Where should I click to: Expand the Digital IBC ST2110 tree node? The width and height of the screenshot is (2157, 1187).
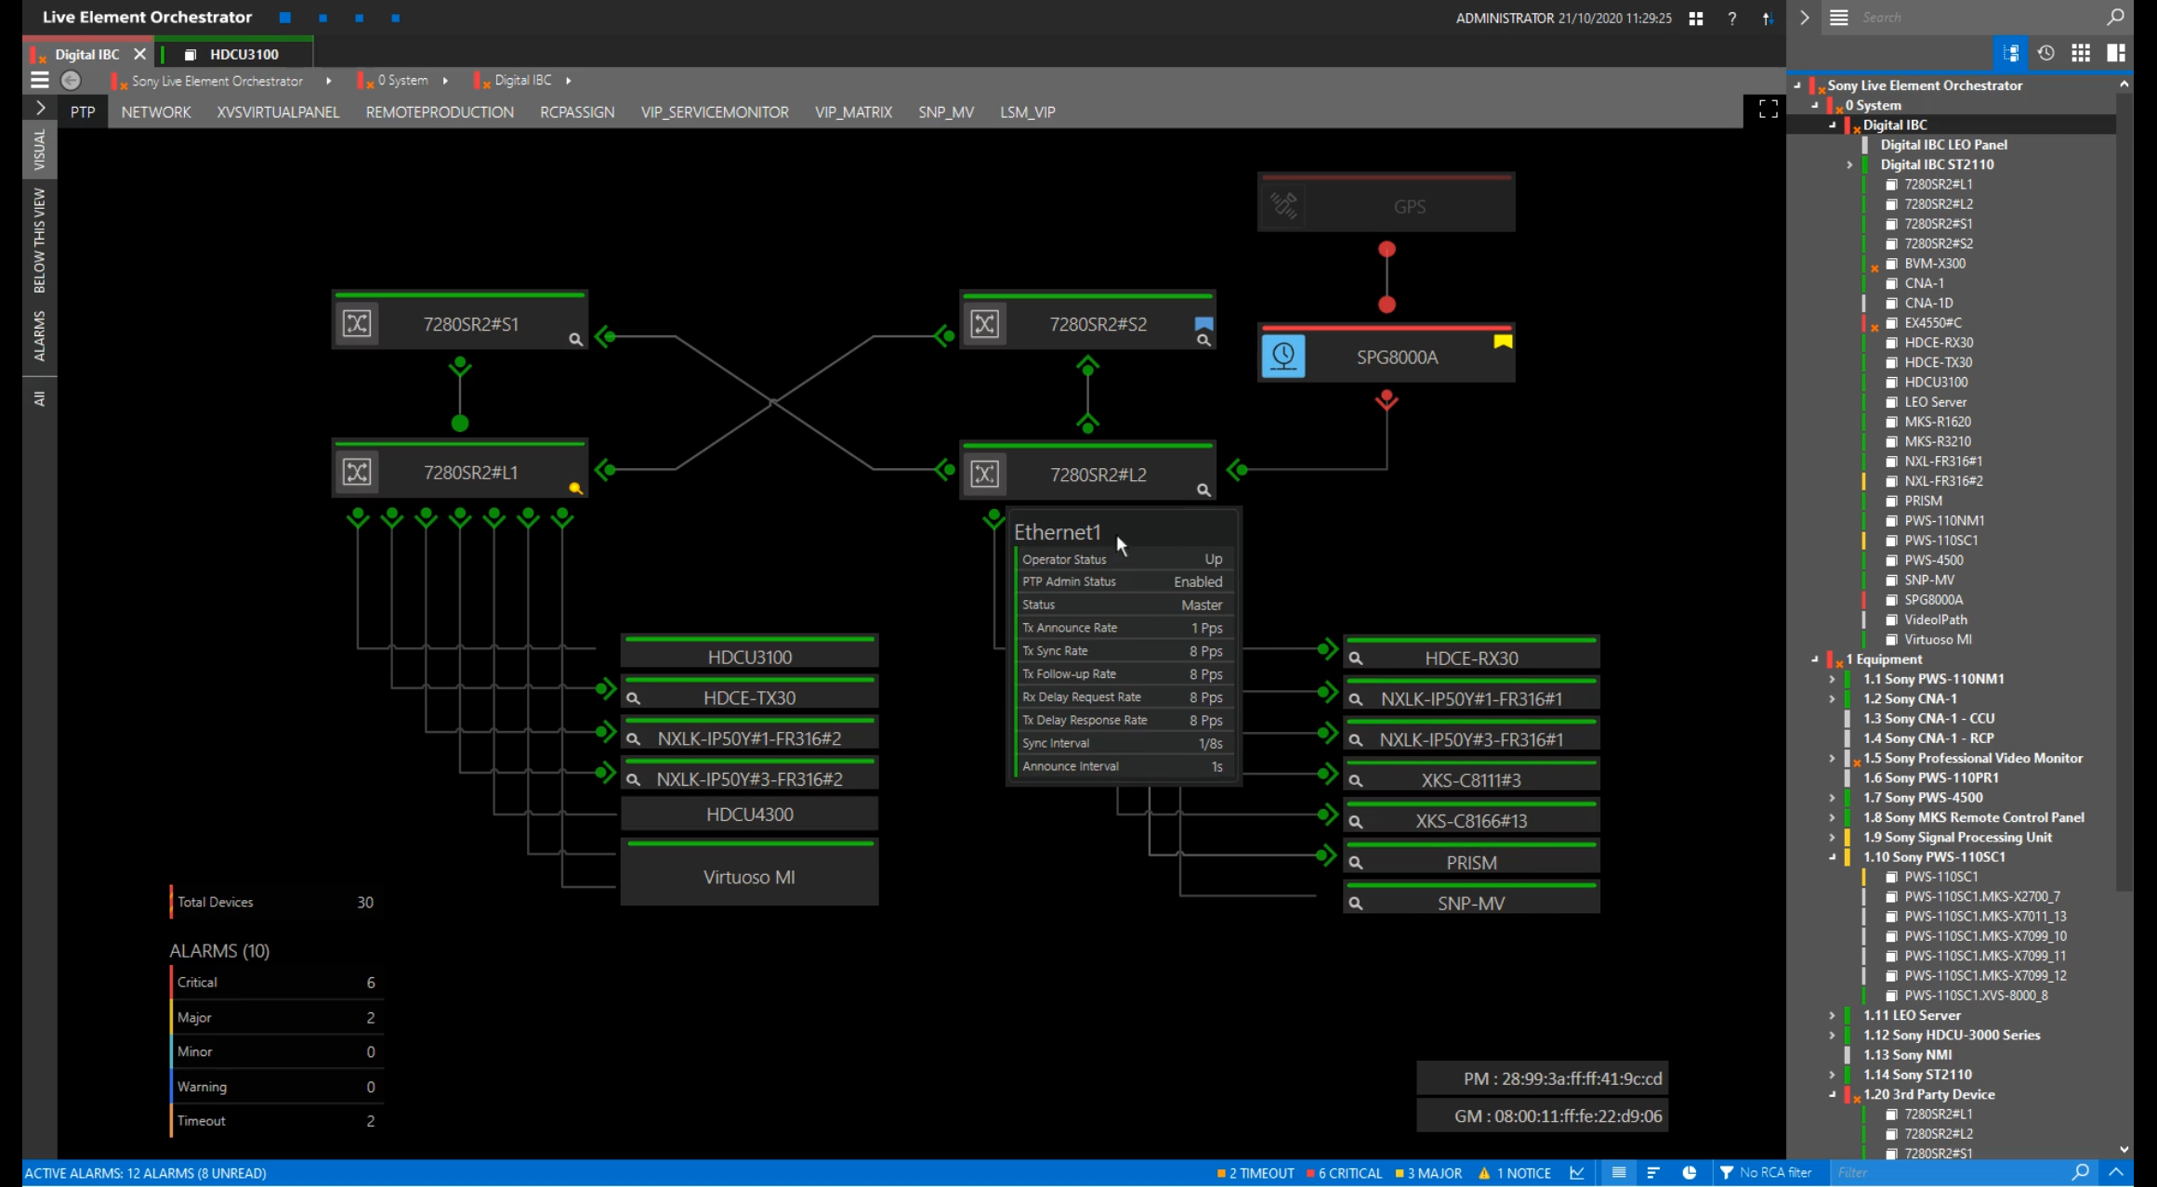click(1849, 164)
